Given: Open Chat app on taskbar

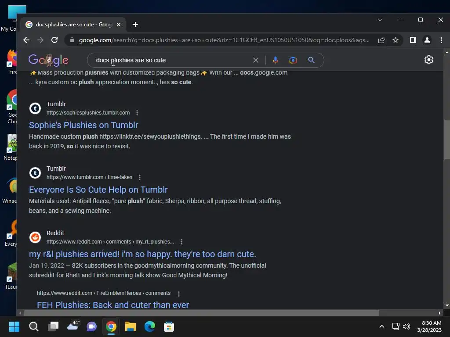Looking at the screenshot, I should pyautogui.click(x=91, y=326).
